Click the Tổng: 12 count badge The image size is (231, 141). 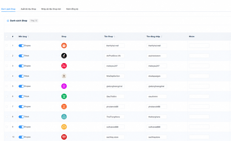click(34, 21)
